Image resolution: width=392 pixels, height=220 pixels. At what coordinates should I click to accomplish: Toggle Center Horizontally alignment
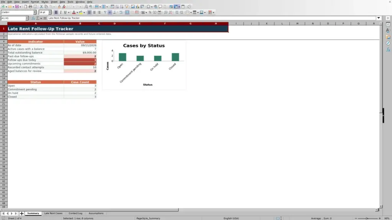[x=94, y=12]
